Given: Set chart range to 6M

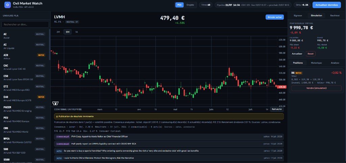Looking at the screenshot, I should point(68,32).
